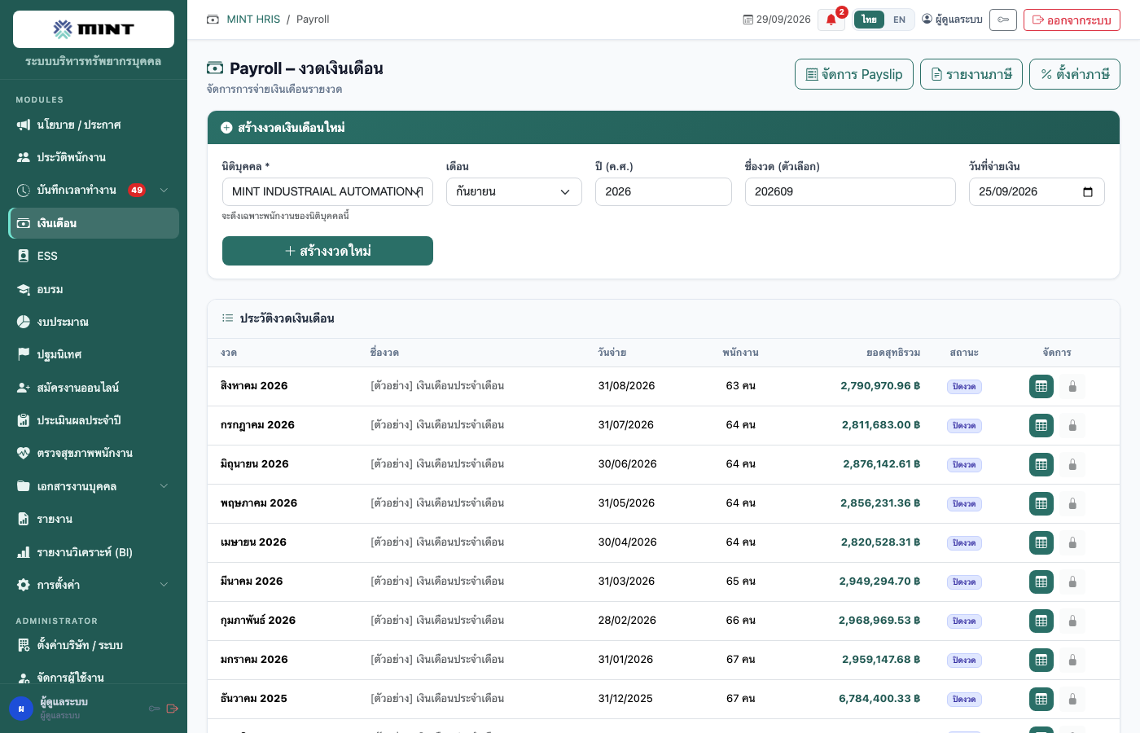Click ปิดงวด status badge for ธันวาคม 2025

pos(964,700)
